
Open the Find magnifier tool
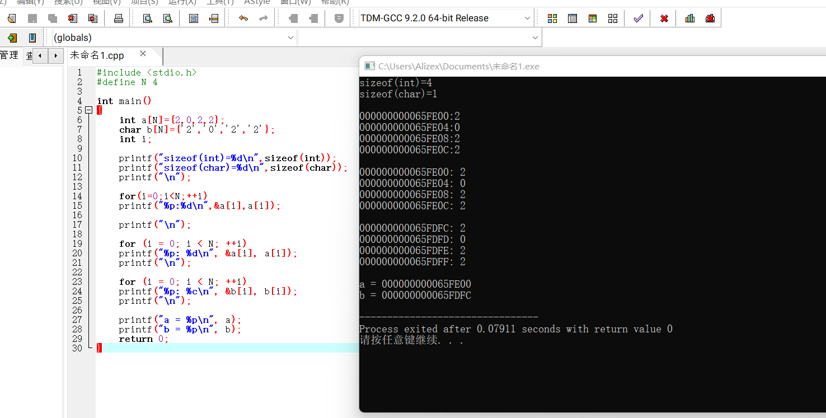click(148, 18)
